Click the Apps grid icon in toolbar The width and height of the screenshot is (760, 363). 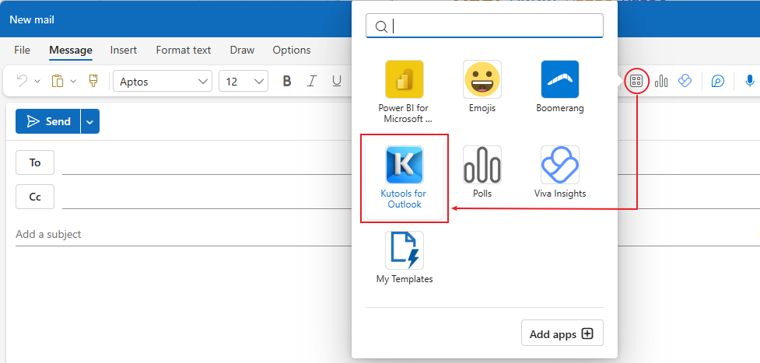click(x=636, y=81)
